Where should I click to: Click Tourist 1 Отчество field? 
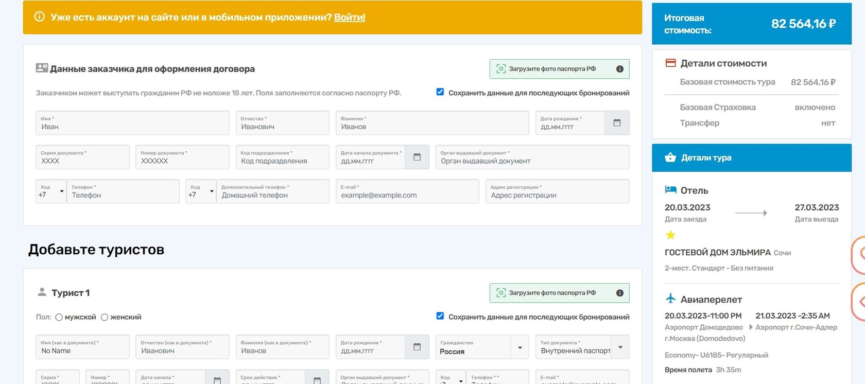pyautogui.click(x=182, y=347)
